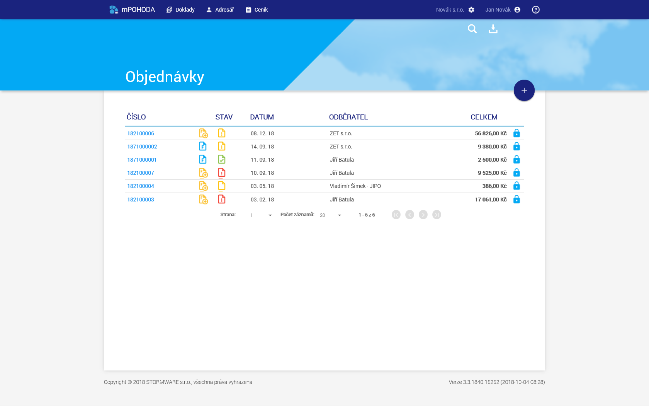Viewport: 649px width, 406px height.
Task: Click lock icon on 17 061,00 Kč row
Action: coord(516,200)
